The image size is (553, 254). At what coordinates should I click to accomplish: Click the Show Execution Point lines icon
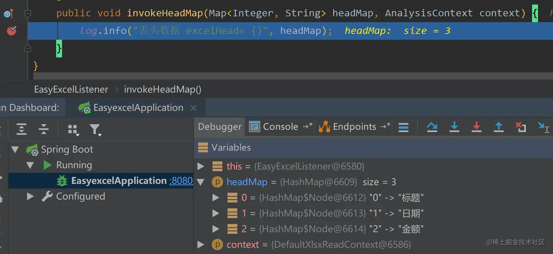(403, 127)
